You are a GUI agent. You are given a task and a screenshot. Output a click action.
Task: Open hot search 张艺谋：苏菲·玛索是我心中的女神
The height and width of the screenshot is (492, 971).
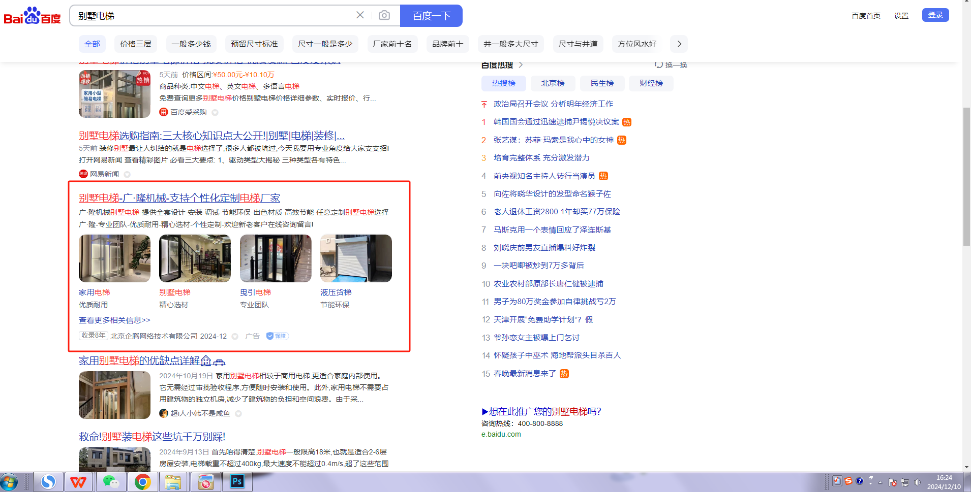pyautogui.click(x=554, y=140)
